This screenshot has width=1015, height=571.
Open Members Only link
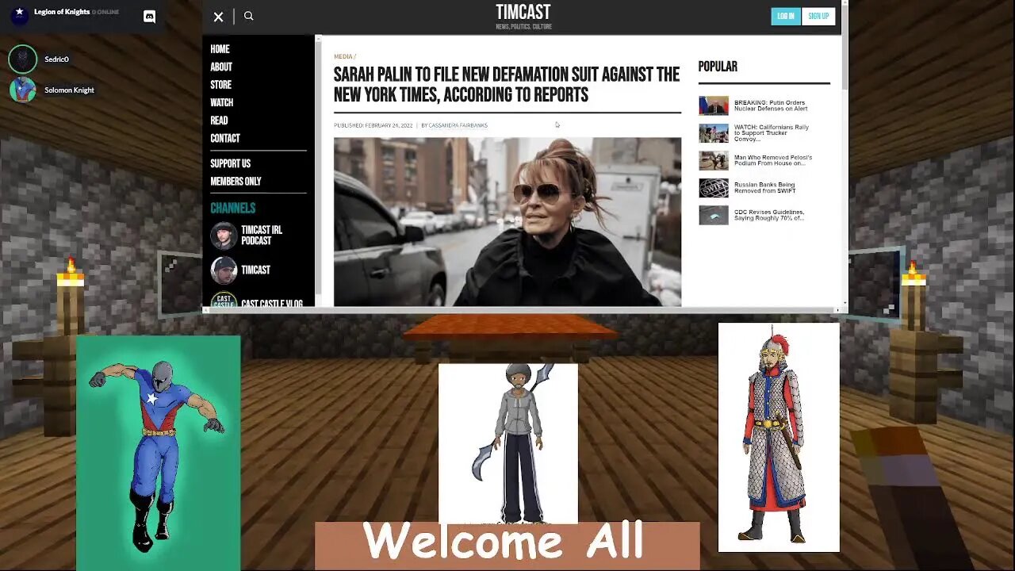coord(236,182)
